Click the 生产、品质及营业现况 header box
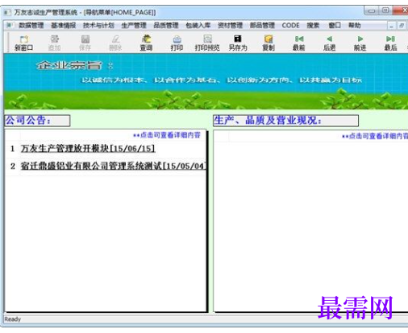408x333 pixels. click(x=285, y=121)
